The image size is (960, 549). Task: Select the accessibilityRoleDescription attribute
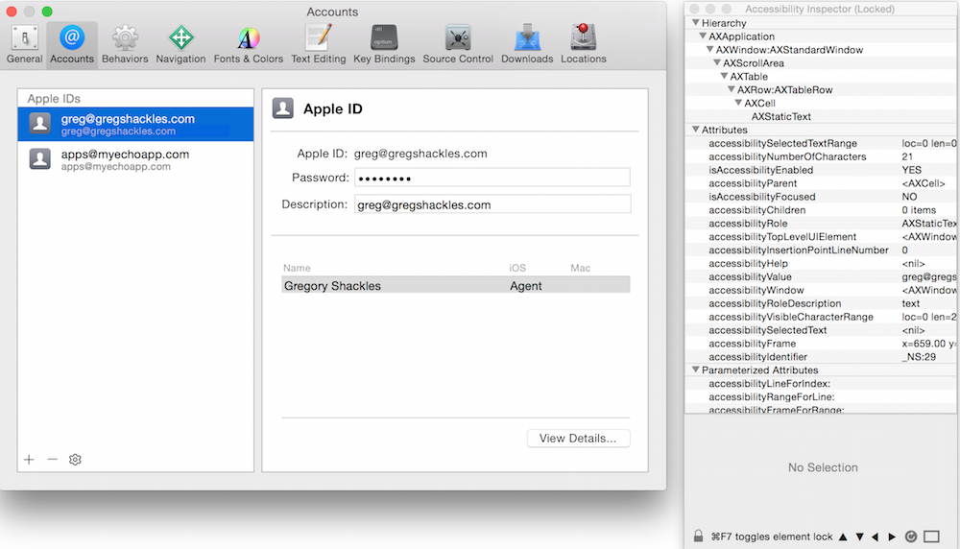coord(821,303)
